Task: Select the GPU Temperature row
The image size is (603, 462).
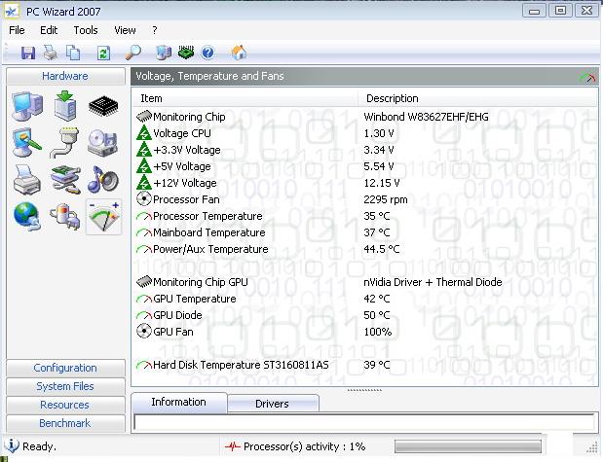Action: coord(364,299)
